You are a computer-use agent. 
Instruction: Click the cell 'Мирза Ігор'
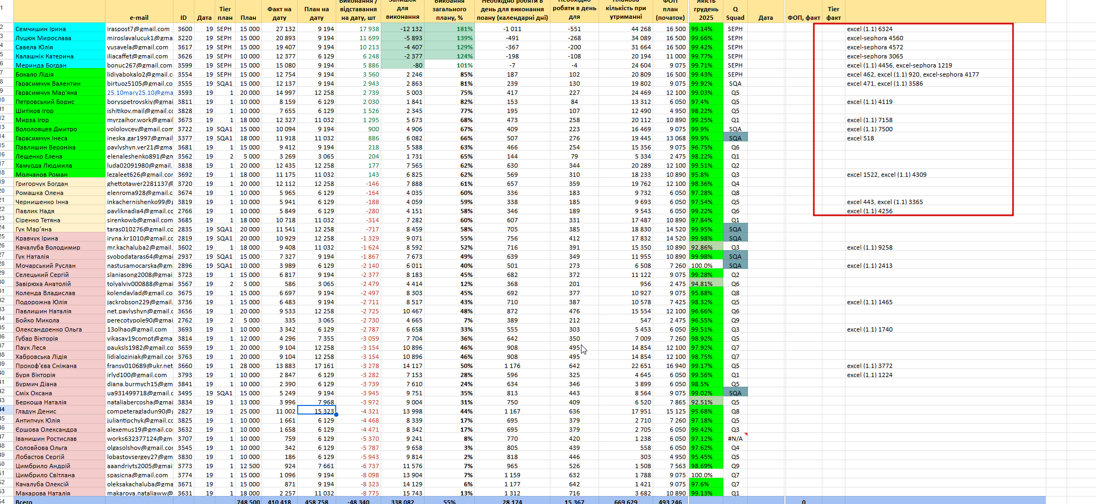tap(59, 120)
